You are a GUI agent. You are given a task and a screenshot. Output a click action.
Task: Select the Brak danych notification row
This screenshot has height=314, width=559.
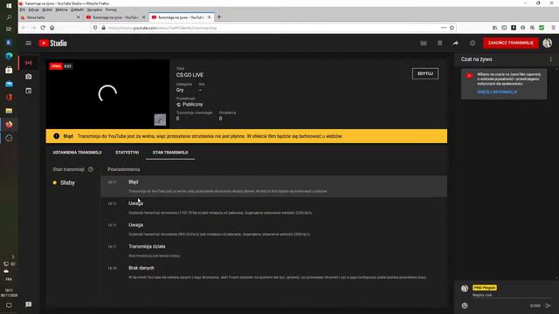[273, 272]
